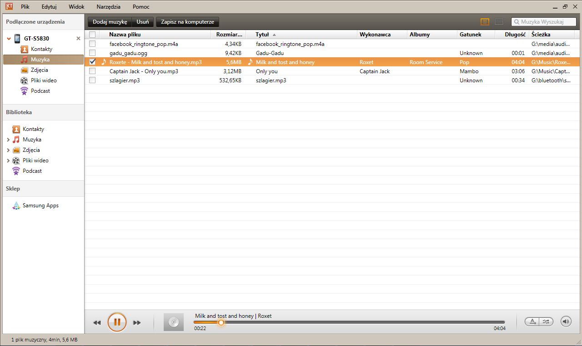Screen dimensions: 582x346
Task: Click the GT-S5830 phone device icon
Action: pos(17,39)
